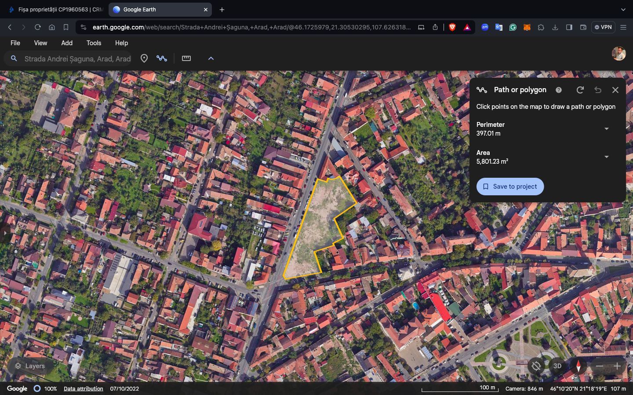Click the placemark pin icon
The image size is (633, 395).
(144, 58)
